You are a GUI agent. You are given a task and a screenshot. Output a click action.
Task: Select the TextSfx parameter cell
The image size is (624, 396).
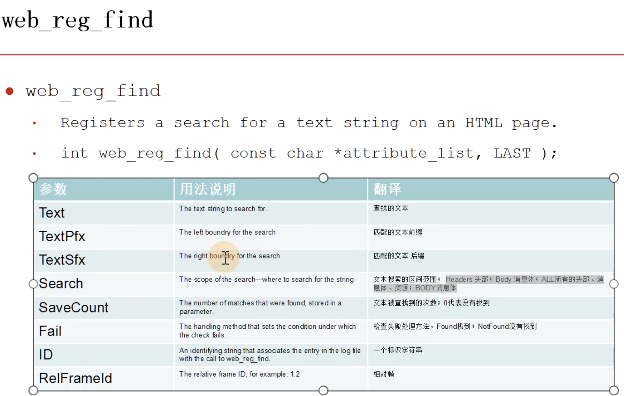tap(104, 260)
